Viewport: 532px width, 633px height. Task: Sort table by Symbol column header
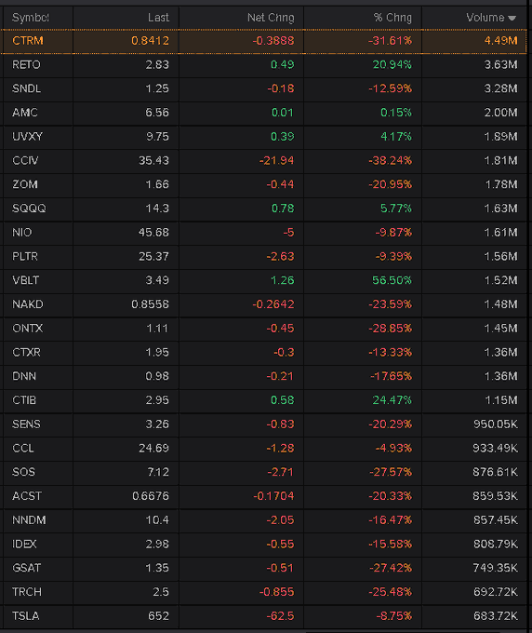tap(31, 18)
